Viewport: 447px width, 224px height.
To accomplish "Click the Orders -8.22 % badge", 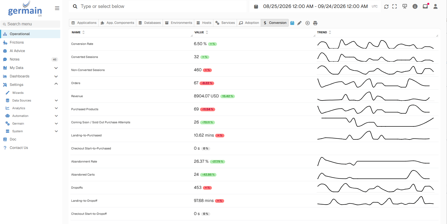I will point(207,83).
